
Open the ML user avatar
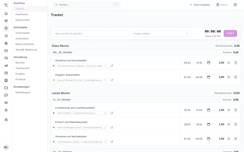click(x=6, y=147)
